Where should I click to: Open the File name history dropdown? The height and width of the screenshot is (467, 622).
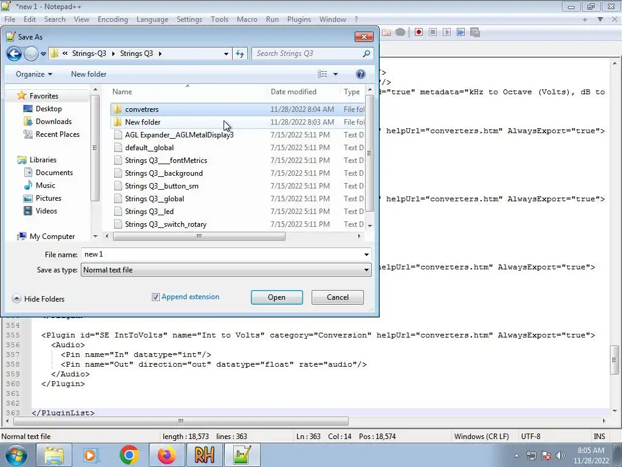pyautogui.click(x=366, y=255)
